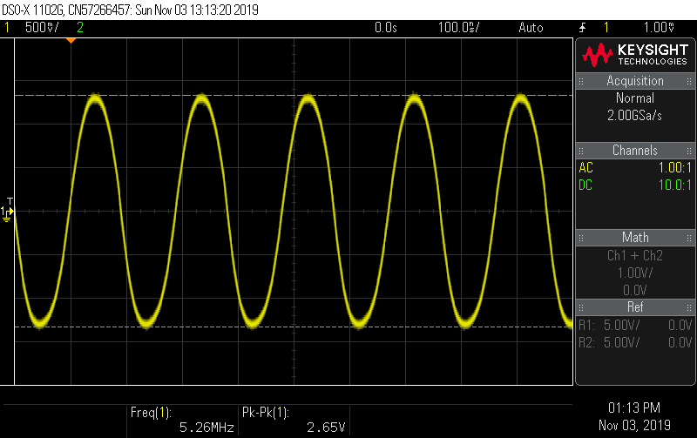697x438 pixels.
Task: Click the grip dots right of Channels header
Action: click(x=689, y=151)
